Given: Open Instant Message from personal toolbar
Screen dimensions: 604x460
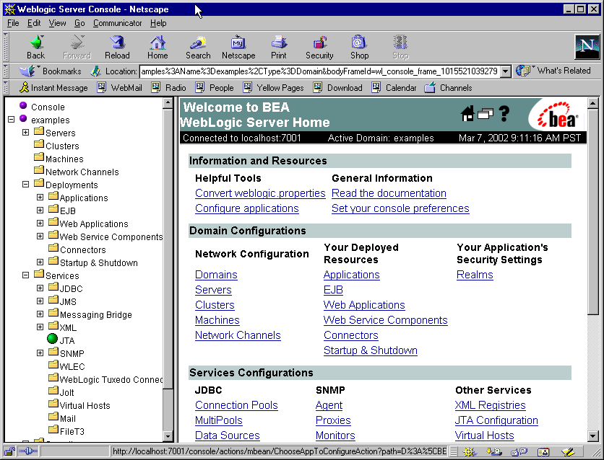Looking at the screenshot, I should tap(54, 88).
